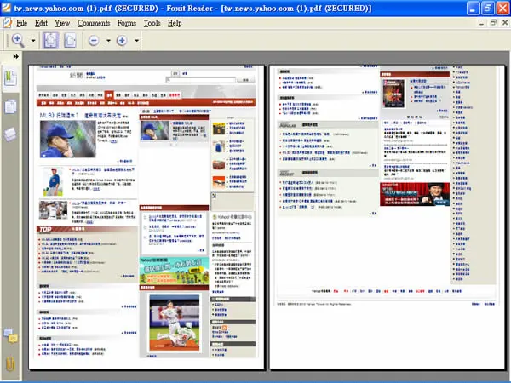Open the Bookmarks panel in the sidebar

pos(10,78)
